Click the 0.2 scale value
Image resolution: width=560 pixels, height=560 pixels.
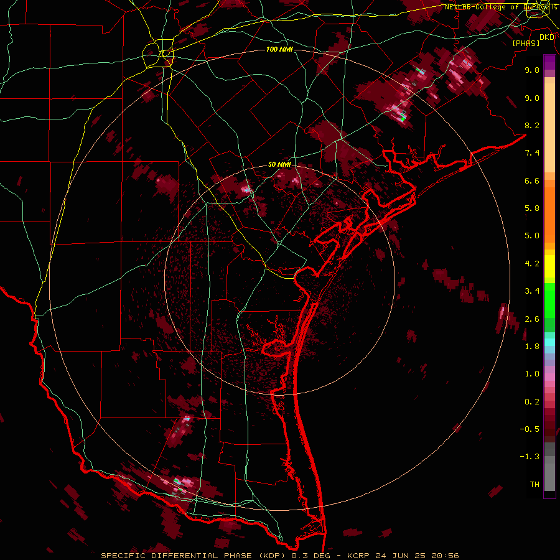pos(532,402)
